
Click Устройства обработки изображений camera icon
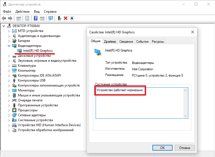pos(14,130)
